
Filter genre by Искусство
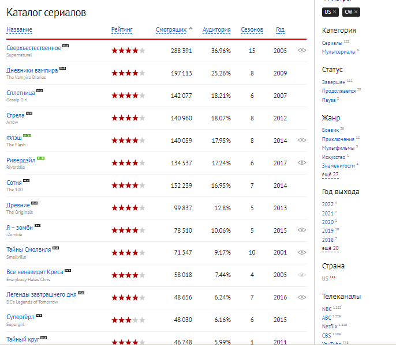334,157
